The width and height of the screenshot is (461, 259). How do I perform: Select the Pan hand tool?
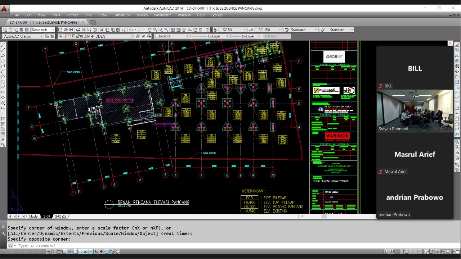point(149,30)
